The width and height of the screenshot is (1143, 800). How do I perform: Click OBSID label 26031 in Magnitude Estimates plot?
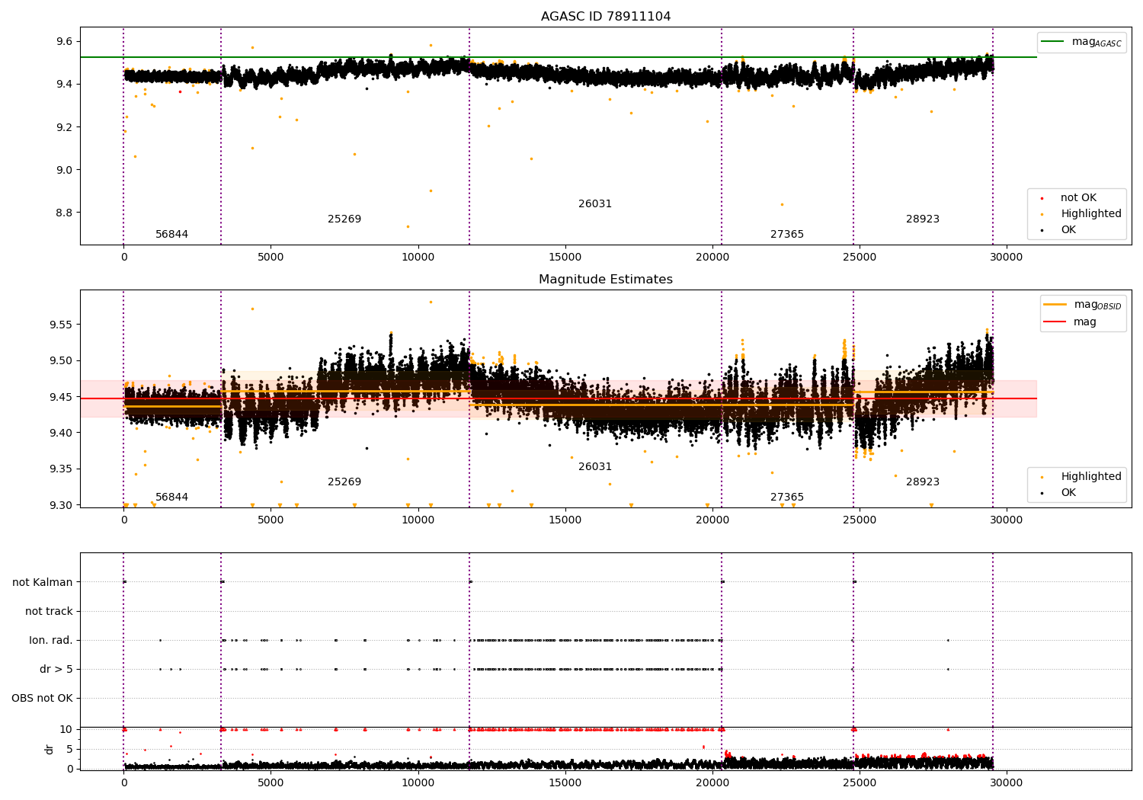tap(595, 467)
